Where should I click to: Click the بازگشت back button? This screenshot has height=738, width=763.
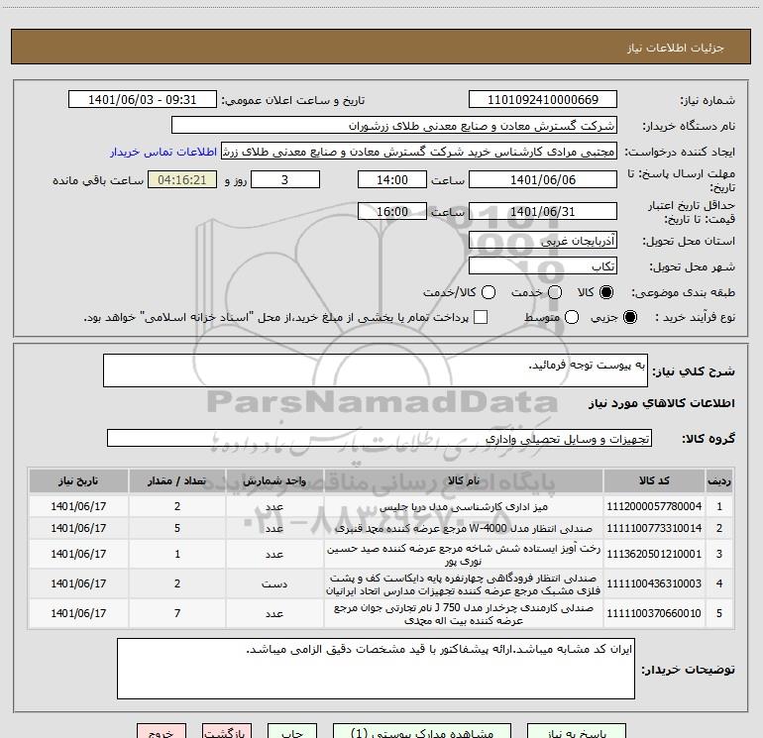227,732
